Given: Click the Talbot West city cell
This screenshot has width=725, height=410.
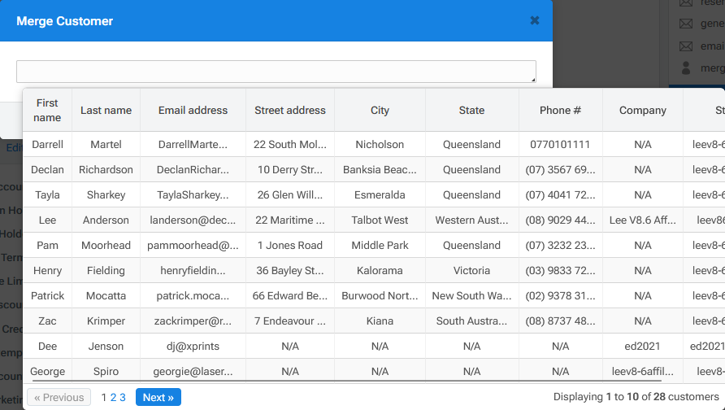Looking at the screenshot, I should pos(380,220).
